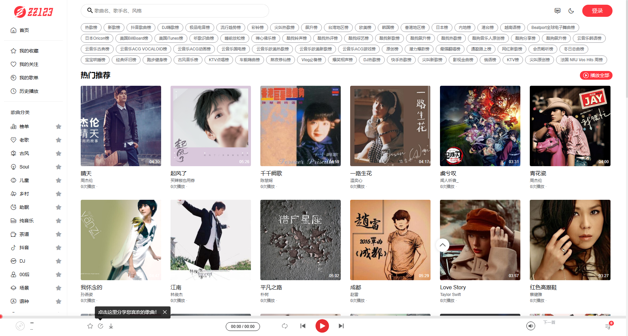The width and height of the screenshot is (628, 336).
Task: Select the KTV点唱榜 chart tag
Action: tap(219, 60)
